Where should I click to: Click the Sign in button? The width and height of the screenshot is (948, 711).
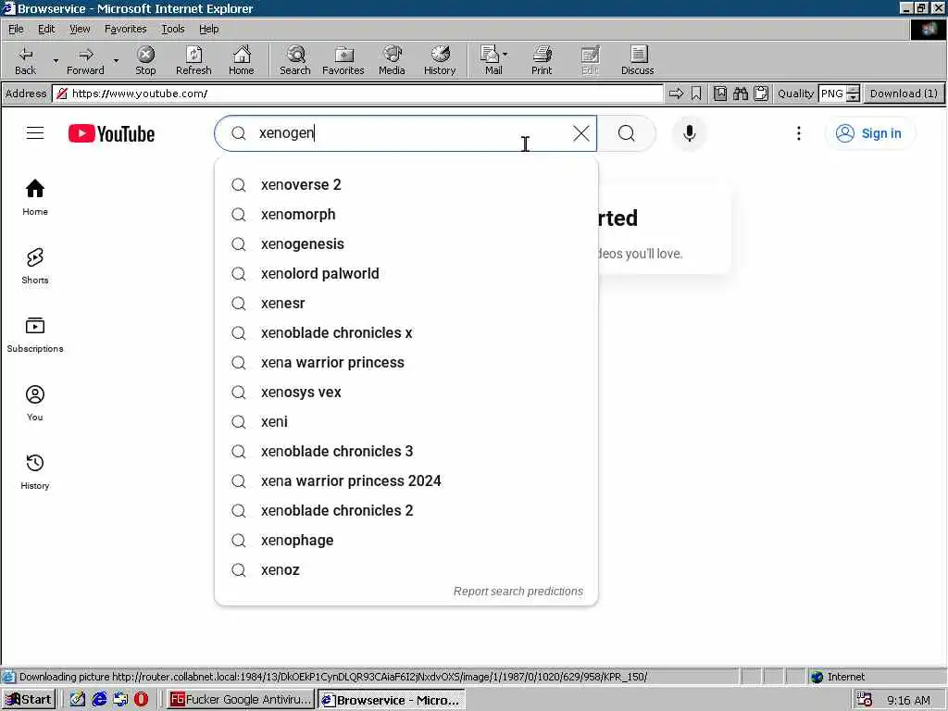click(869, 133)
